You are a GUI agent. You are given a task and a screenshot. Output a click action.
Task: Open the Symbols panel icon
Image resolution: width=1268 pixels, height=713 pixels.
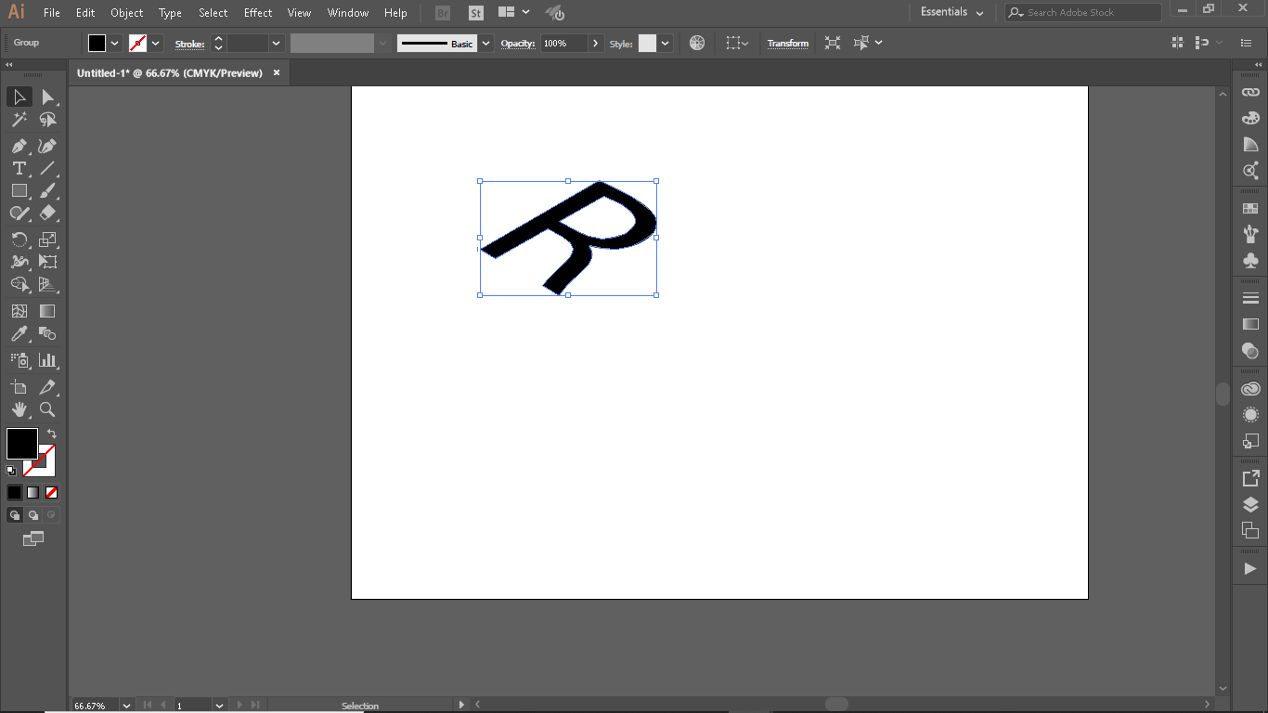[1250, 261]
